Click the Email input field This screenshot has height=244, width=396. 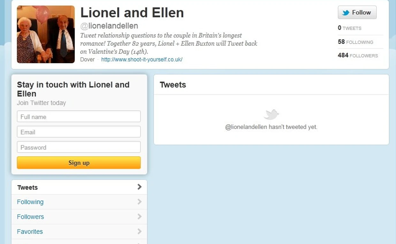[x=79, y=132]
